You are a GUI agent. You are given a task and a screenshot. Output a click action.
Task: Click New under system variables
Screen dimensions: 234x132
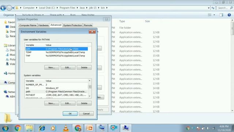point(52,103)
